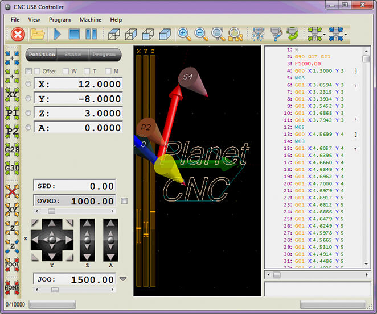The height and width of the screenshot is (314, 377).
Task: Click the G30 sidebar icon
Action: pyautogui.click(x=13, y=168)
